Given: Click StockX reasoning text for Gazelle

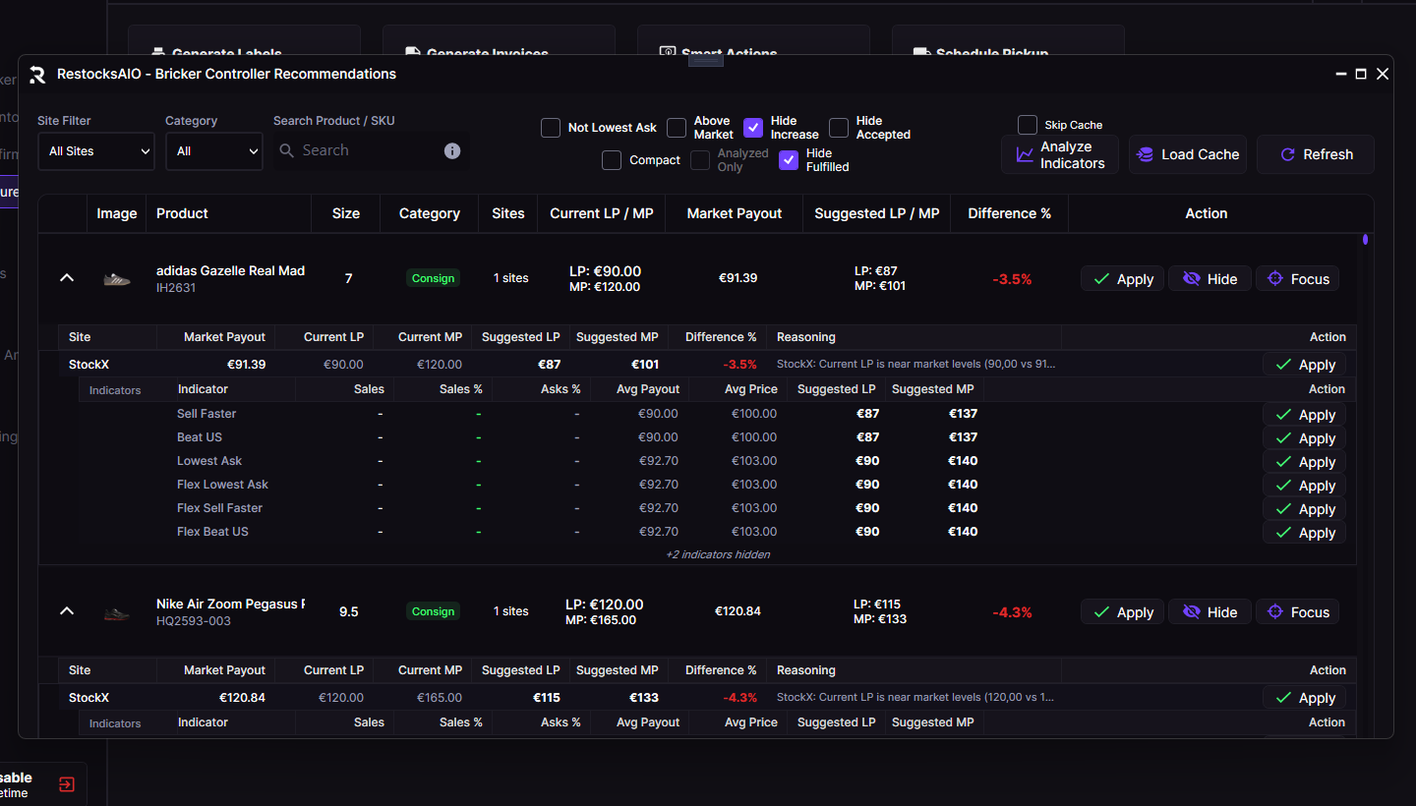Looking at the screenshot, I should (x=915, y=365).
